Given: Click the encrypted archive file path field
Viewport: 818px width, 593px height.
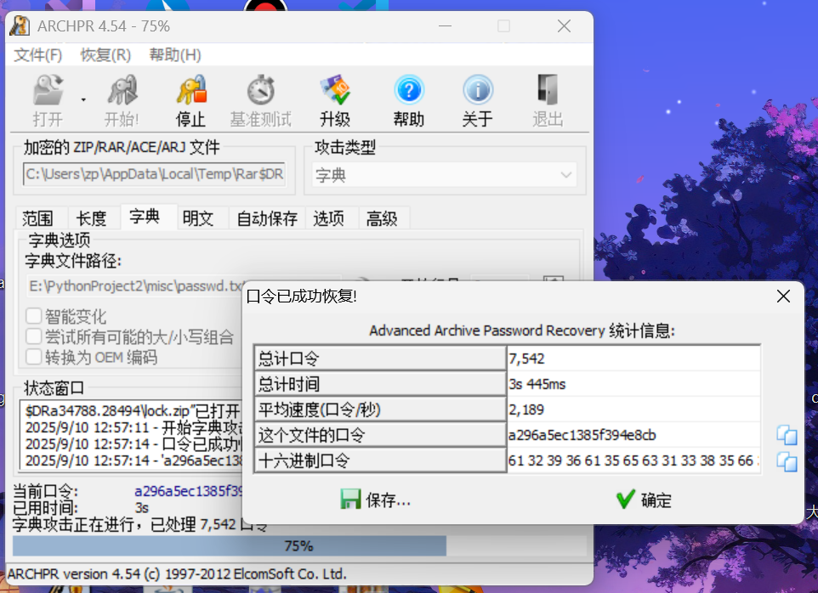Looking at the screenshot, I should pyautogui.click(x=155, y=174).
